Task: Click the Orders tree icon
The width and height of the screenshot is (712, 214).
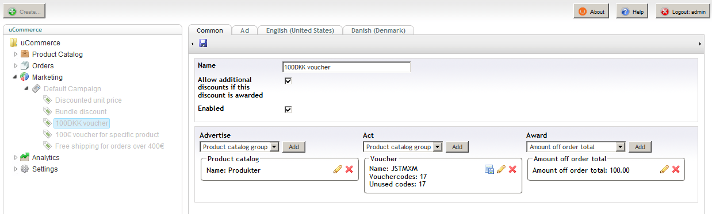Action: point(25,65)
